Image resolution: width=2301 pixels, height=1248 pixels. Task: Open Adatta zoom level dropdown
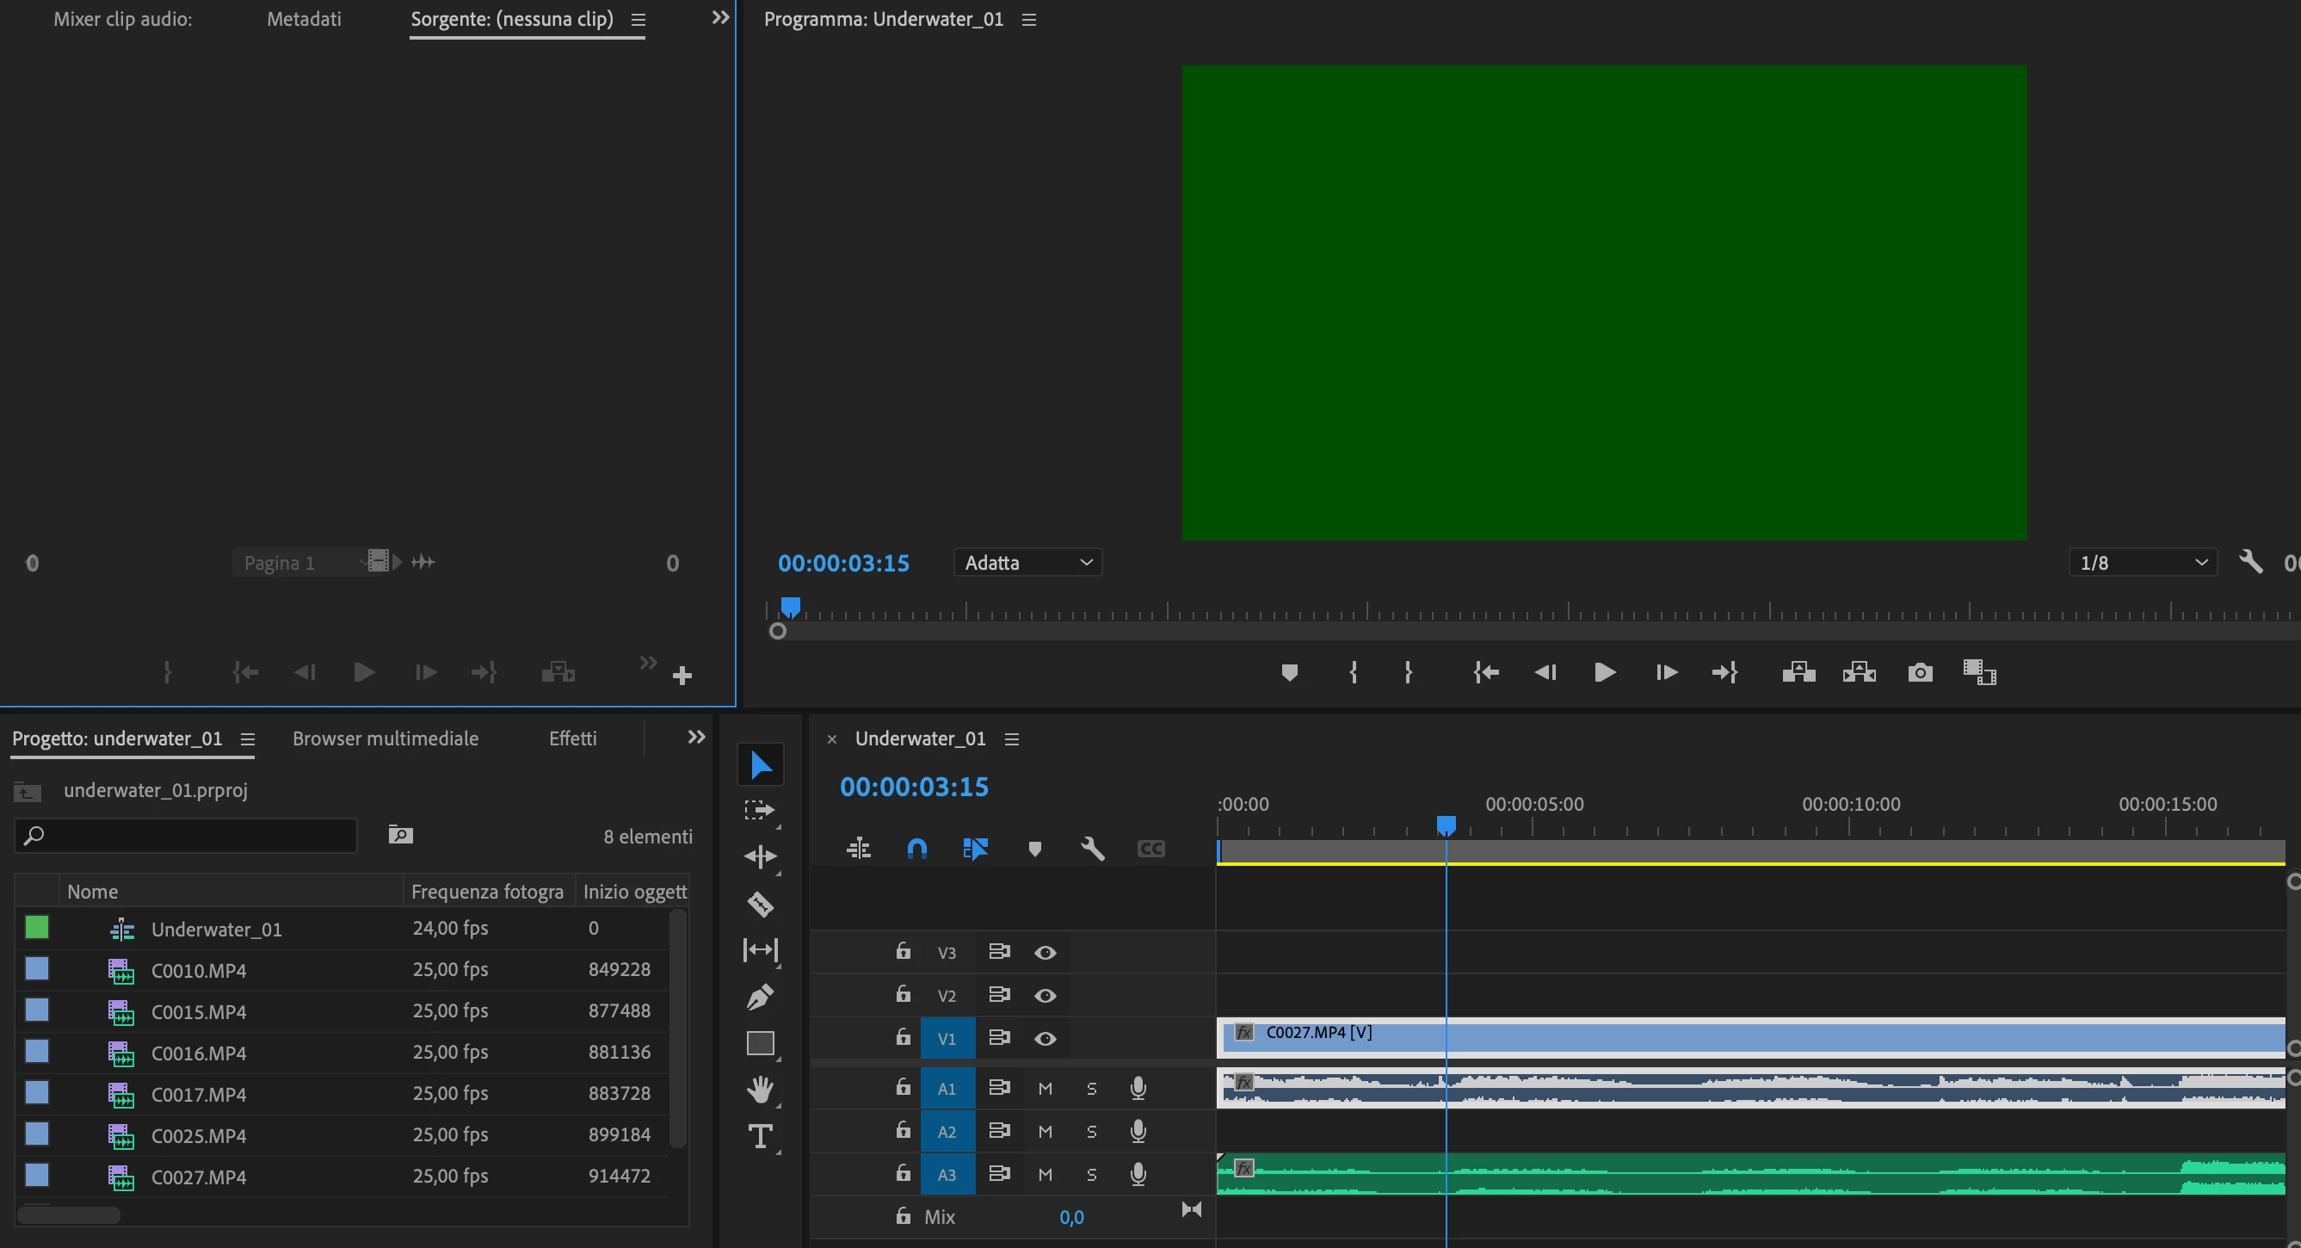[x=1027, y=563]
